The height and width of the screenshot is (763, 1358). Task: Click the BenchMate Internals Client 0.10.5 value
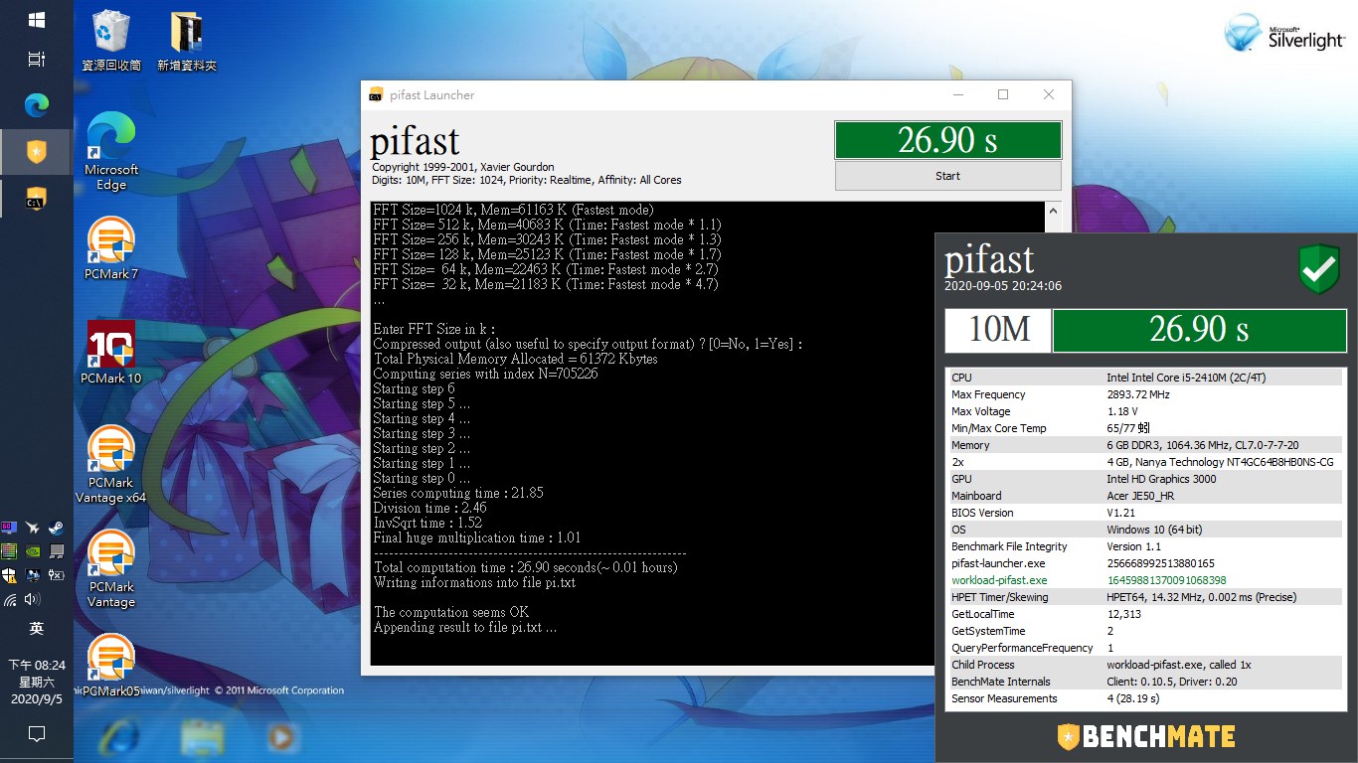click(x=1172, y=682)
